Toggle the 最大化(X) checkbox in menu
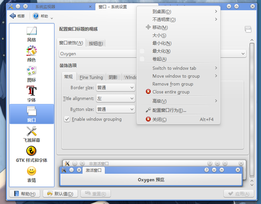 point(142,51)
